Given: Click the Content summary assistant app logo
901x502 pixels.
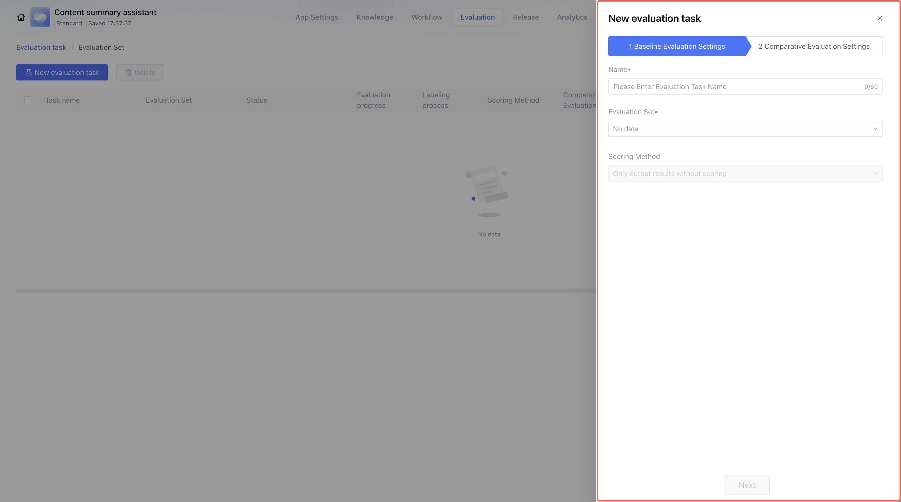Looking at the screenshot, I should [40, 17].
